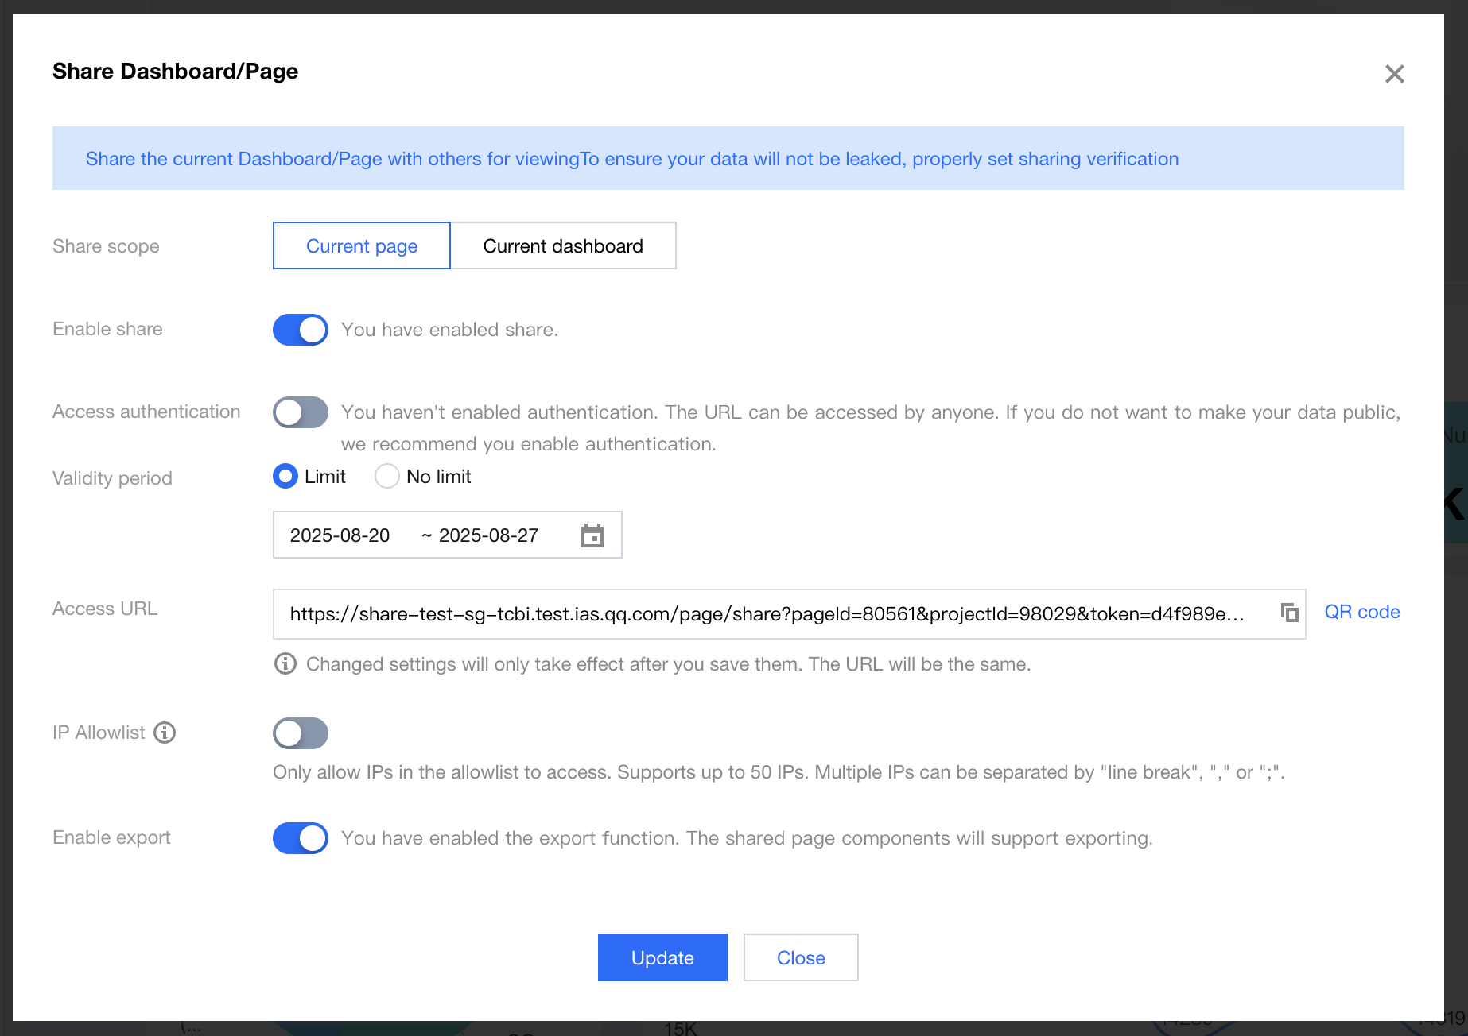Click the end date 2025-08-27
Screen dimensions: 1468x1036
pos(488,535)
